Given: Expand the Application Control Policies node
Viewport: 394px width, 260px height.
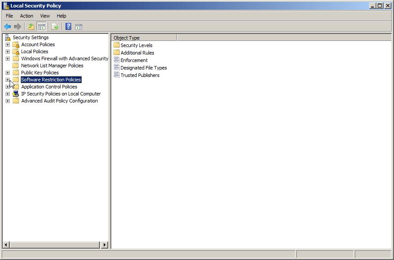Looking at the screenshot, I should (x=8, y=87).
